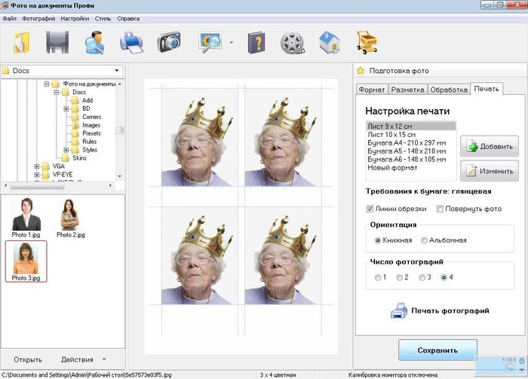Open the Справка menu
Viewport: 528px width, 379px height.
[x=128, y=19]
